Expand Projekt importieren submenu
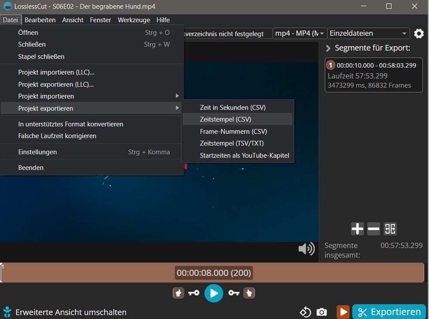The height and width of the screenshot is (319, 429). (92, 96)
